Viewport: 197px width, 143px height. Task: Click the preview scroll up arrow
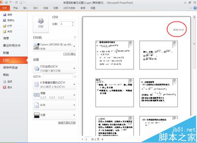(194, 17)
